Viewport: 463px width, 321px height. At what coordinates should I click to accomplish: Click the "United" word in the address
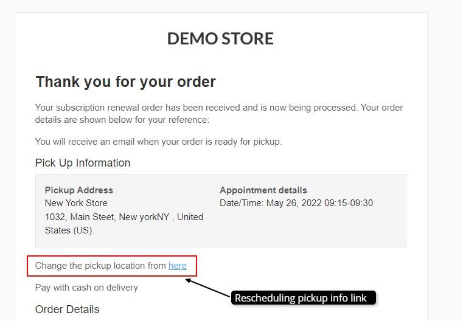[x=190, y=217]
